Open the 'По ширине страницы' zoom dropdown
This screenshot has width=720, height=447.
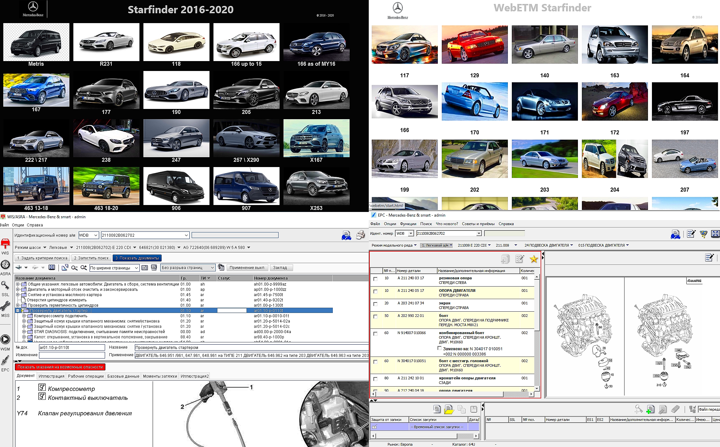[136, 268]
